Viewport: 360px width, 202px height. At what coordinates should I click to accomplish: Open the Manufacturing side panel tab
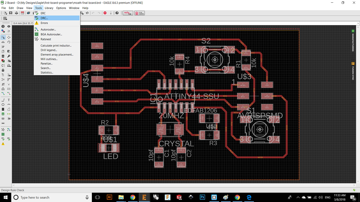pos(353,40)
